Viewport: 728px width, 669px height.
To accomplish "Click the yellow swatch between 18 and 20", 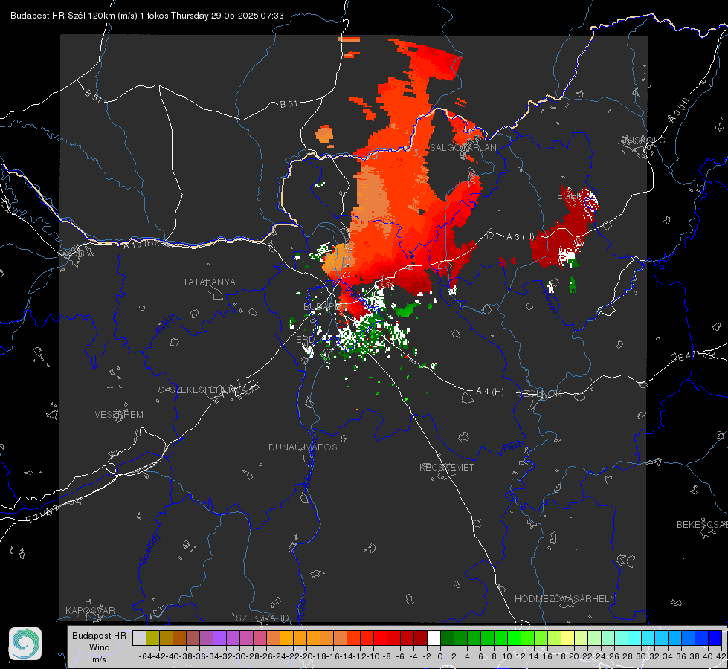I will (568, 638).
